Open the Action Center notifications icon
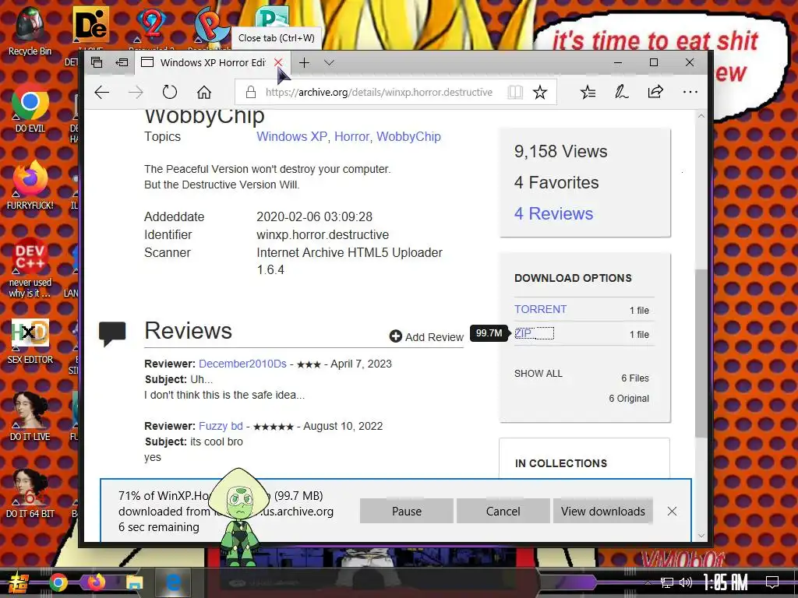This screenshot has width=798, height=598. point(772,582)
